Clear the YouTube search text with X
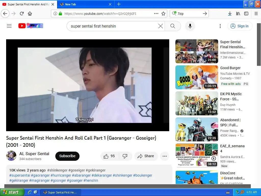 tap(161, 26)
